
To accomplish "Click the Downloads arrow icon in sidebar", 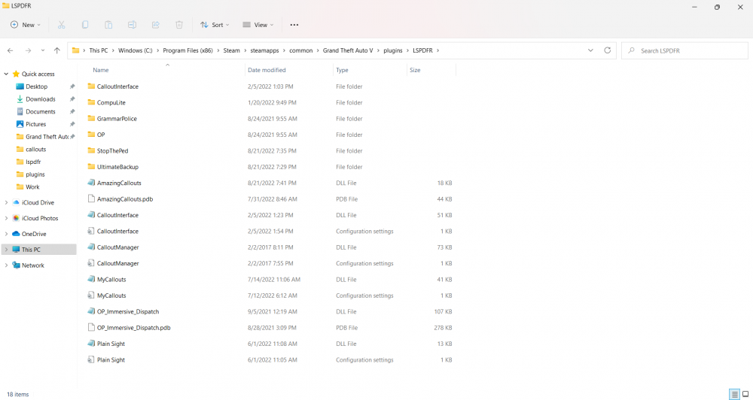I will click(x=20, y=98).
